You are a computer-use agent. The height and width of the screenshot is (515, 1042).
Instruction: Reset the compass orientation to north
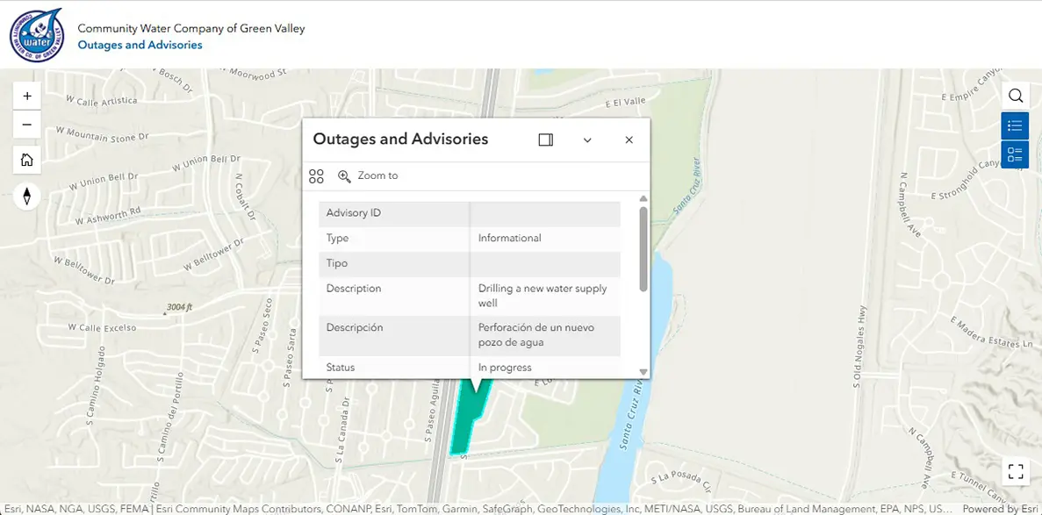pyautogui.click(x=27, y=196)
